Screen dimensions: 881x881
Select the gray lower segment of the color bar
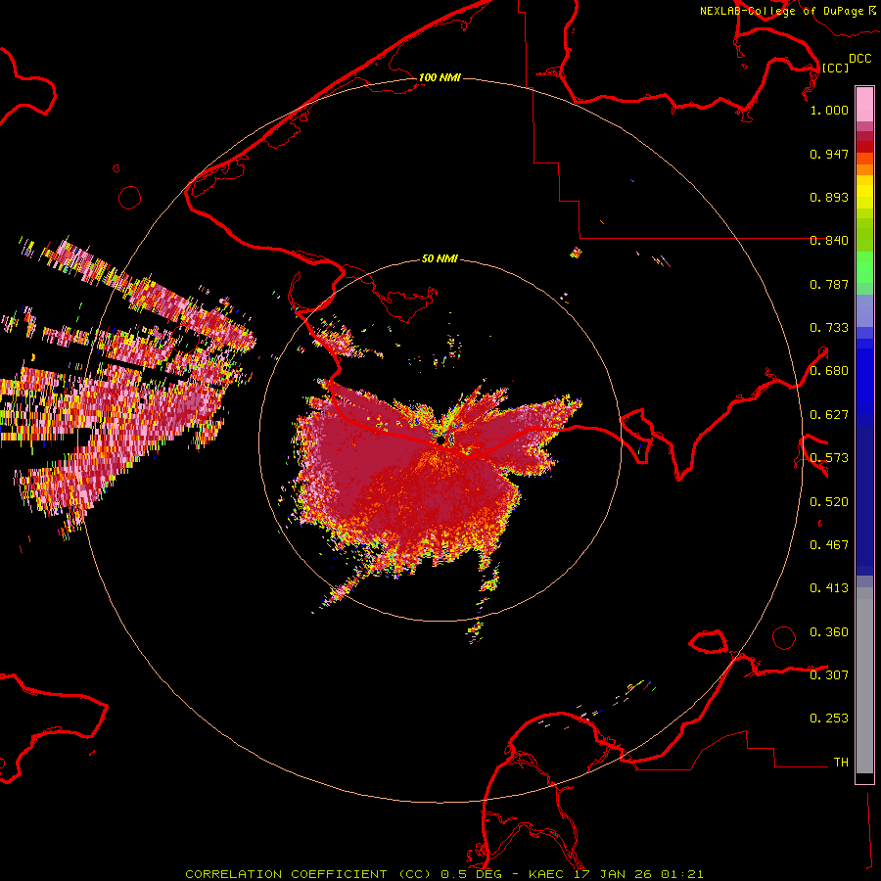pyautogui.click(x=864, y=680)
